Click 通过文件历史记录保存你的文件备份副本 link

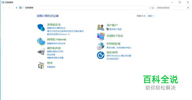pyautogui.click(x=65, y=31)
